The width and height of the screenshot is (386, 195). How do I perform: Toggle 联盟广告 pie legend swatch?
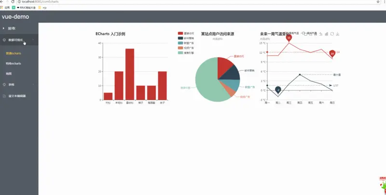coord(180,43)
